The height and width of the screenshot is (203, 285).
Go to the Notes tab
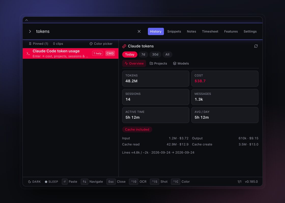[x=191, y=31]
